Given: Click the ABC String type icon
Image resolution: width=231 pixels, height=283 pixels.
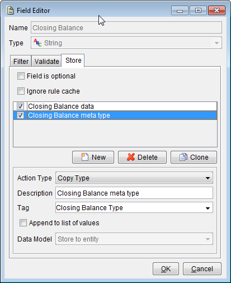Looking at the screenshot, I should (x=37, y=43).
